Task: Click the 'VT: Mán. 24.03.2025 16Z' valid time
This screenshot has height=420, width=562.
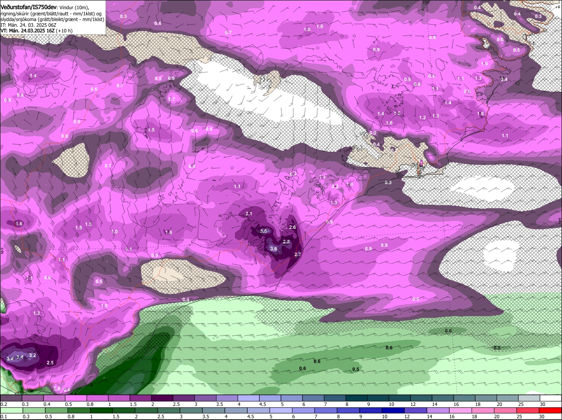Action: tap(27, 31)
